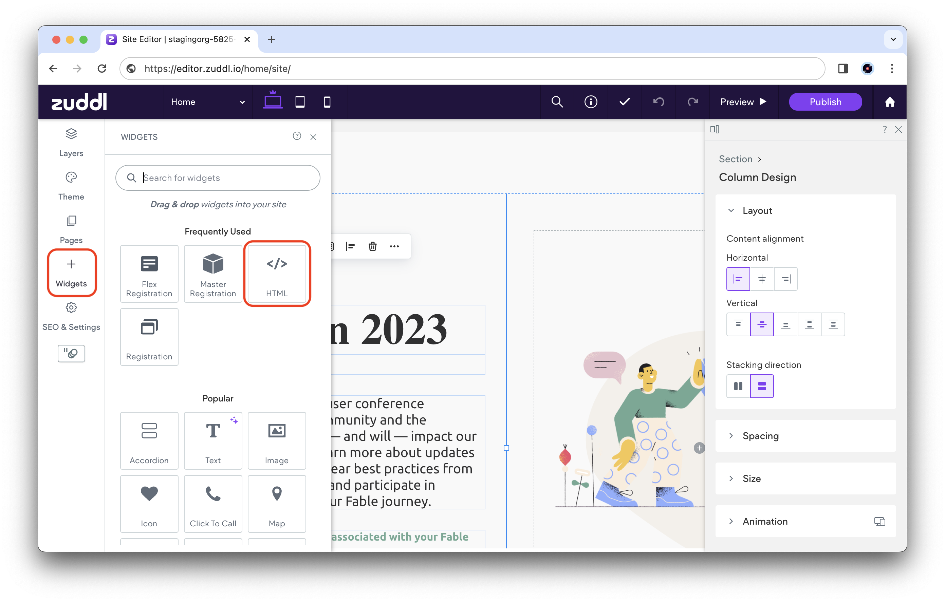
Task: Enable horizontal center content alignment
Action: click(x=762, y=279)
